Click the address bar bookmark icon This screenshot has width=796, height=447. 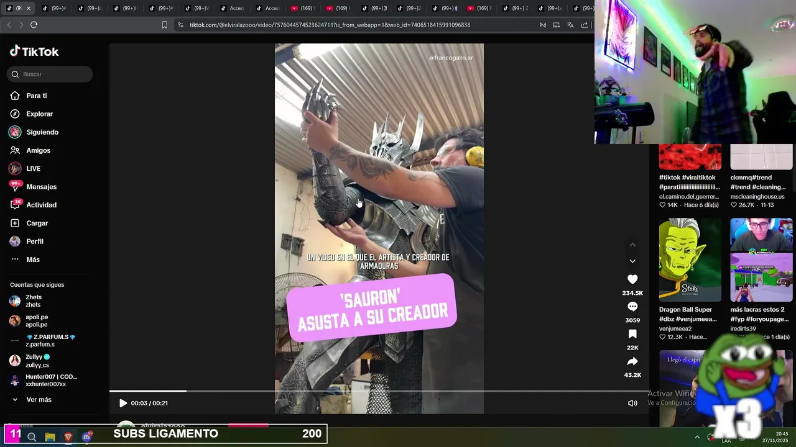point(164,25)
